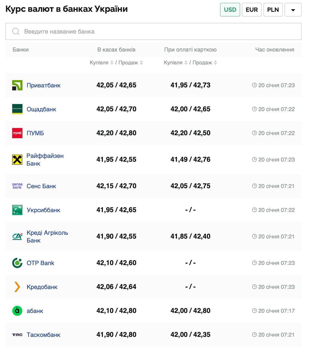Screen dimensions: 310x348
Task: Select the USD currency tab
Action: click(x=230, y=10)
